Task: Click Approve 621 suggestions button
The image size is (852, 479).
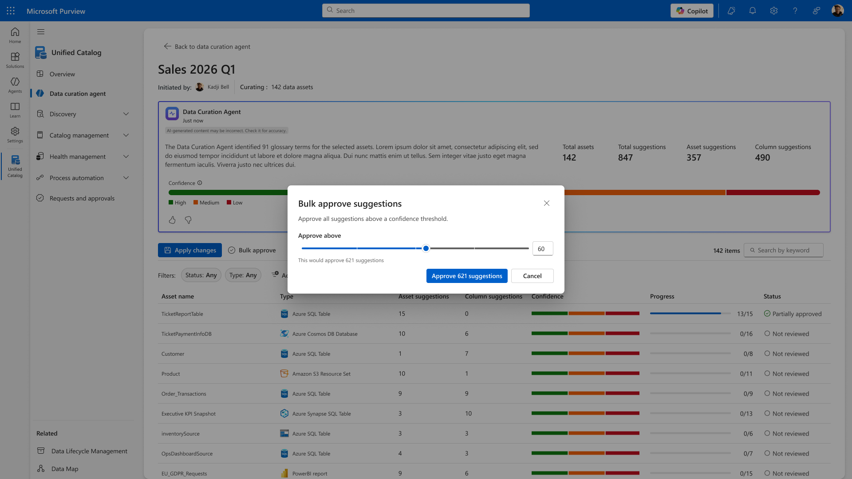Action: tap(467, 276)
